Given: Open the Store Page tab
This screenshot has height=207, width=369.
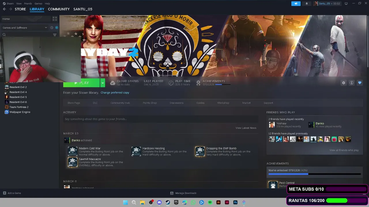Looking at the screenshot, I should click(74, 103).
